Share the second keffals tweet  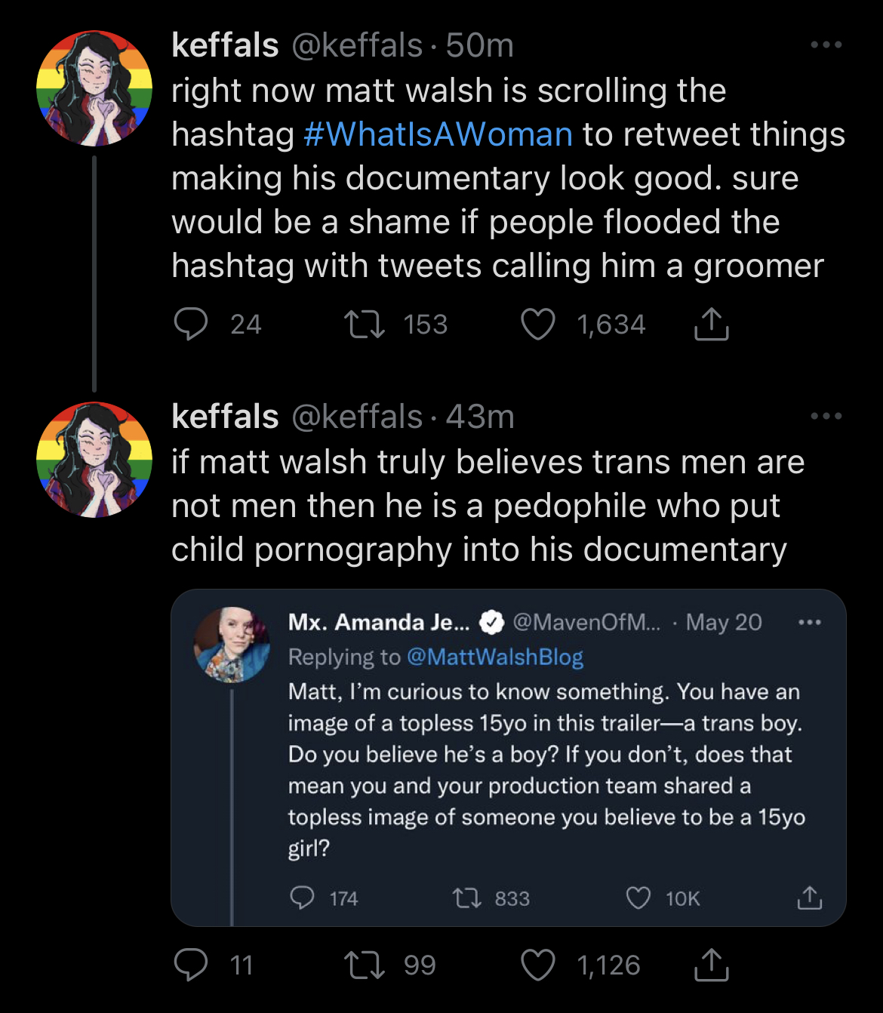711,964
